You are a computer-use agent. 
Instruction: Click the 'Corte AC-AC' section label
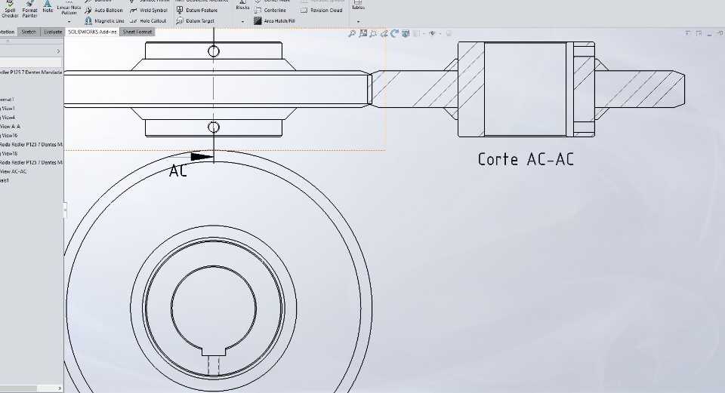[x=526, y=159]
